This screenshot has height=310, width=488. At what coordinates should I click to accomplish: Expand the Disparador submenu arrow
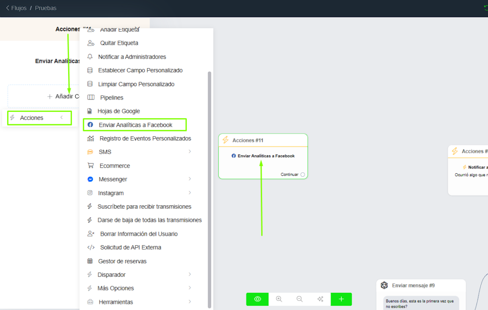[x=190, y=275]
